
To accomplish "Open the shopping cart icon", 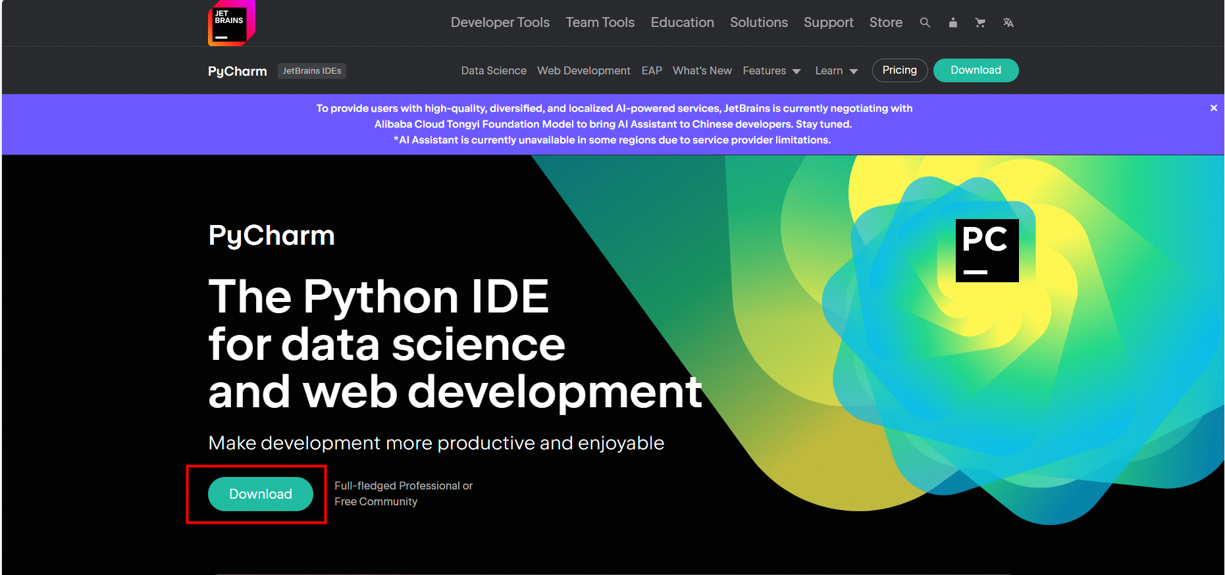I will (x=980, y=22).
